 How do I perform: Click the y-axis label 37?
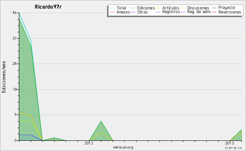(14, 38)
